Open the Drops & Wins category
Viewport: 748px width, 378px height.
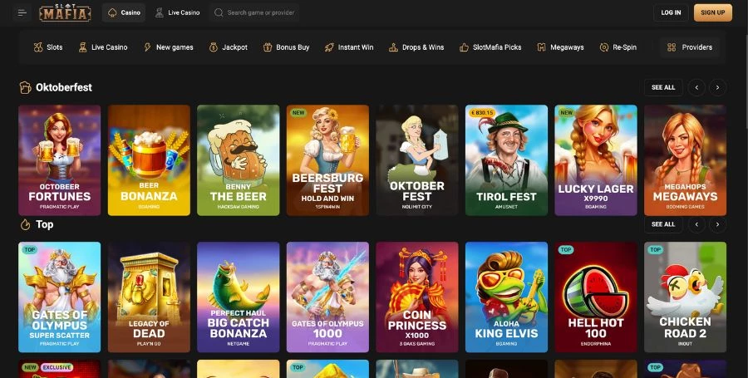[x=416, y=47]
